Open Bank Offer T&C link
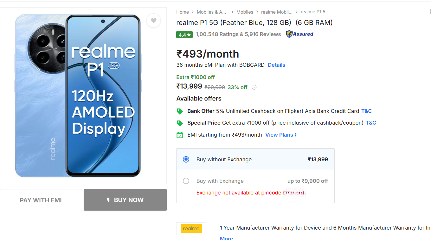This screenshot has width=431, height=240. pyautogui.click(x=366, y=111)
